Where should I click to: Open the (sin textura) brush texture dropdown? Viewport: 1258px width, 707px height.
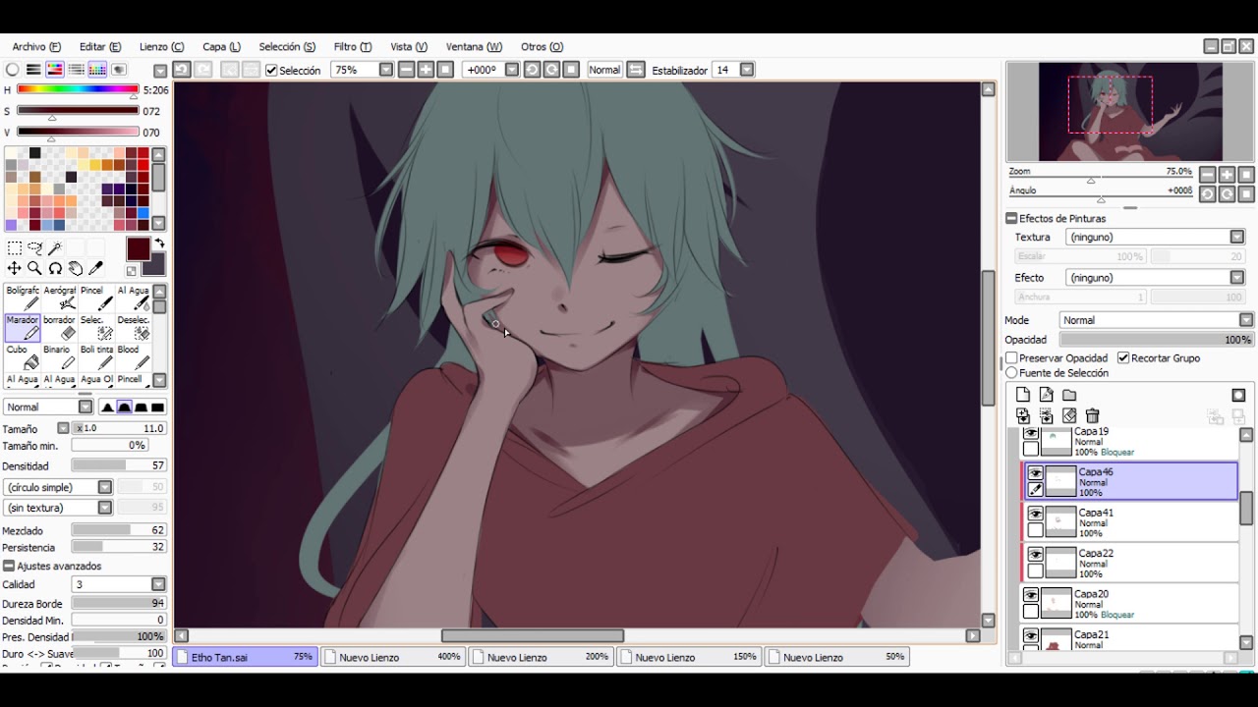point(58,508)
